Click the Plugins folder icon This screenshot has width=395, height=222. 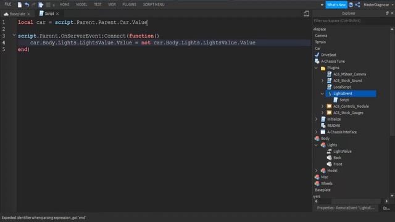[x=323, y=68]
